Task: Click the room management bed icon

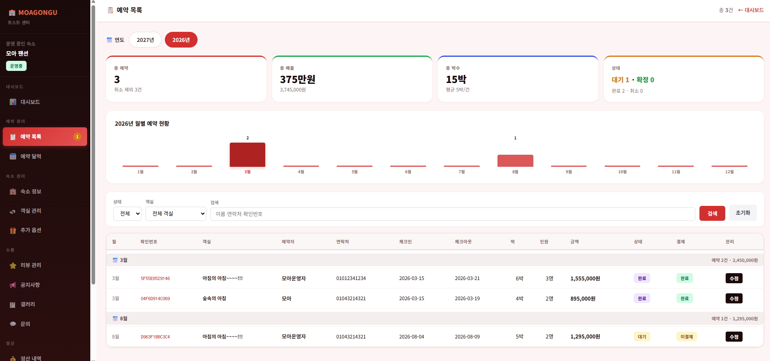Action: [13, 211]
